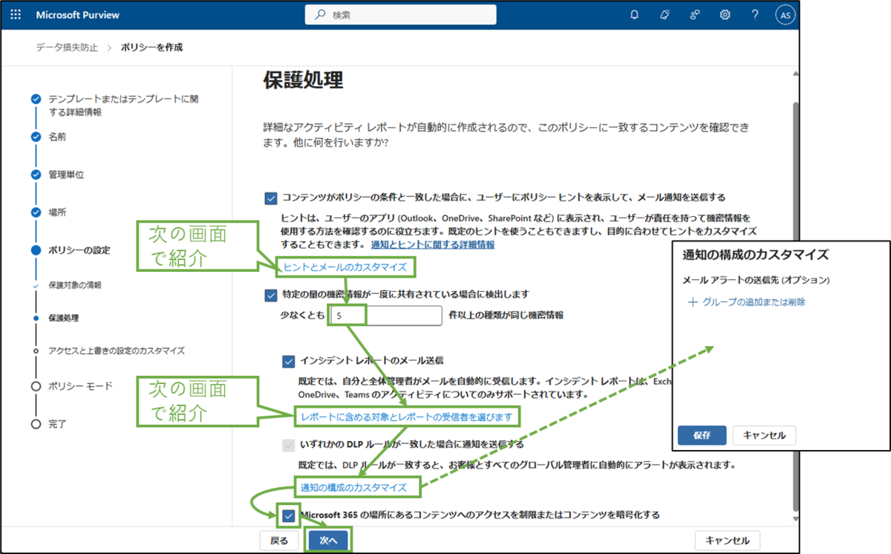
Task: Click the 少なくとも count field showing 5
Action: point(386,315)
